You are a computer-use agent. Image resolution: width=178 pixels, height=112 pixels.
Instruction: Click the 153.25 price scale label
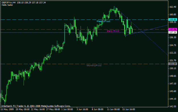pos(173,53)
